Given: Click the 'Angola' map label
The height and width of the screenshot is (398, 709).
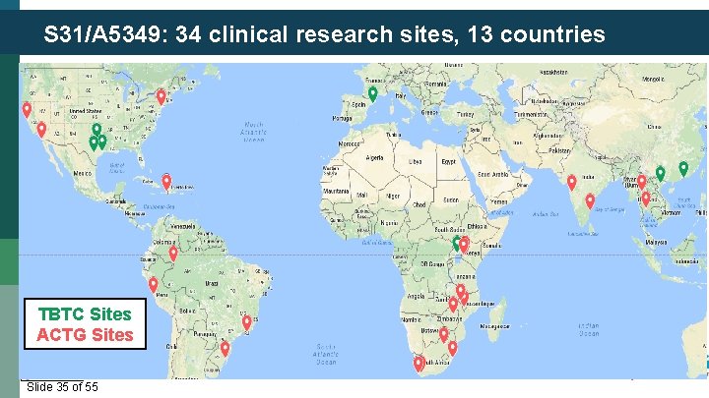Looking at the screenshot, I should [416, 297].
